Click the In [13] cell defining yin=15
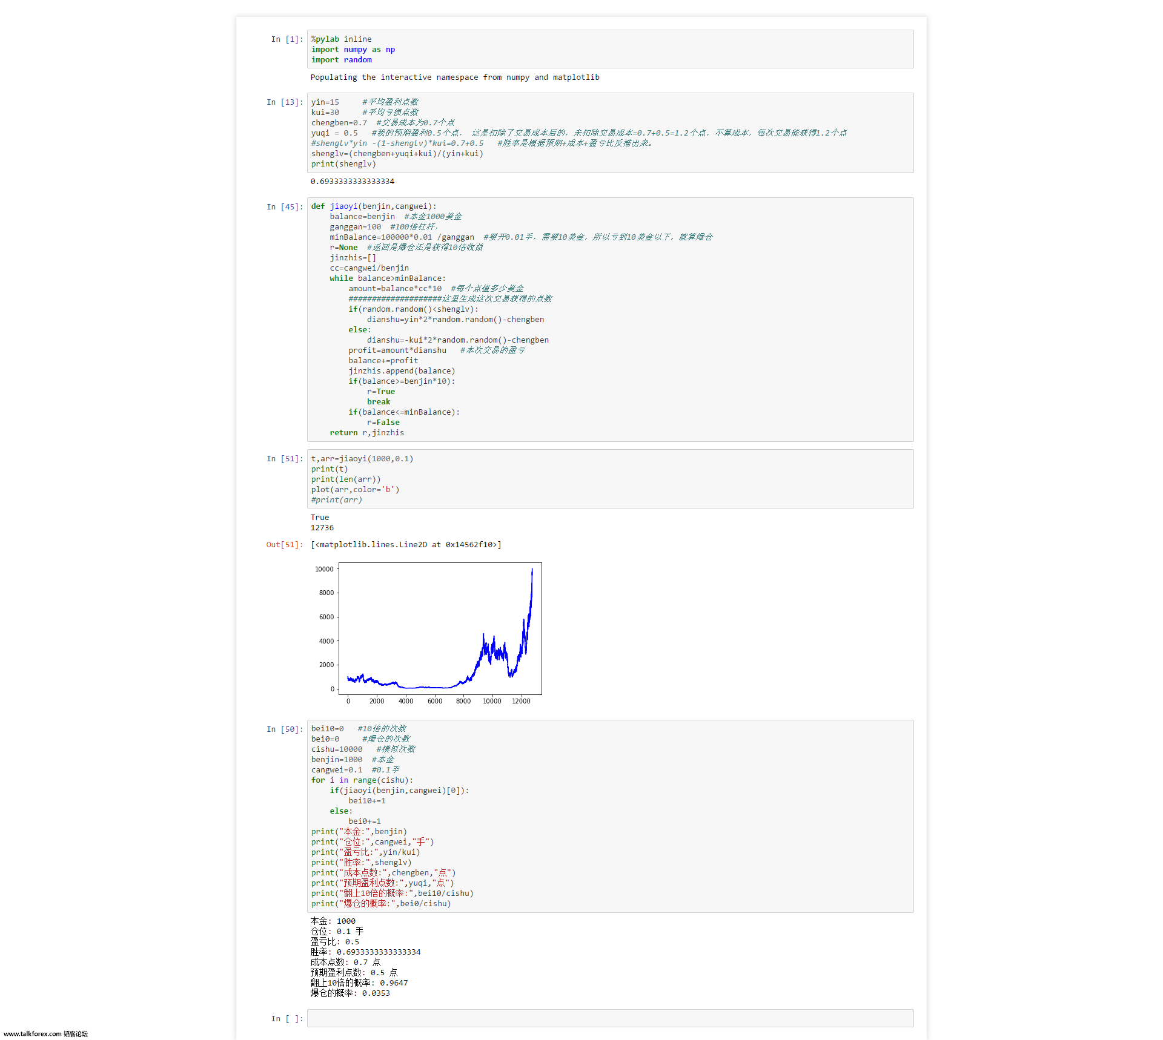The width and height of the screenshot is (1163, 1040). 610,133
